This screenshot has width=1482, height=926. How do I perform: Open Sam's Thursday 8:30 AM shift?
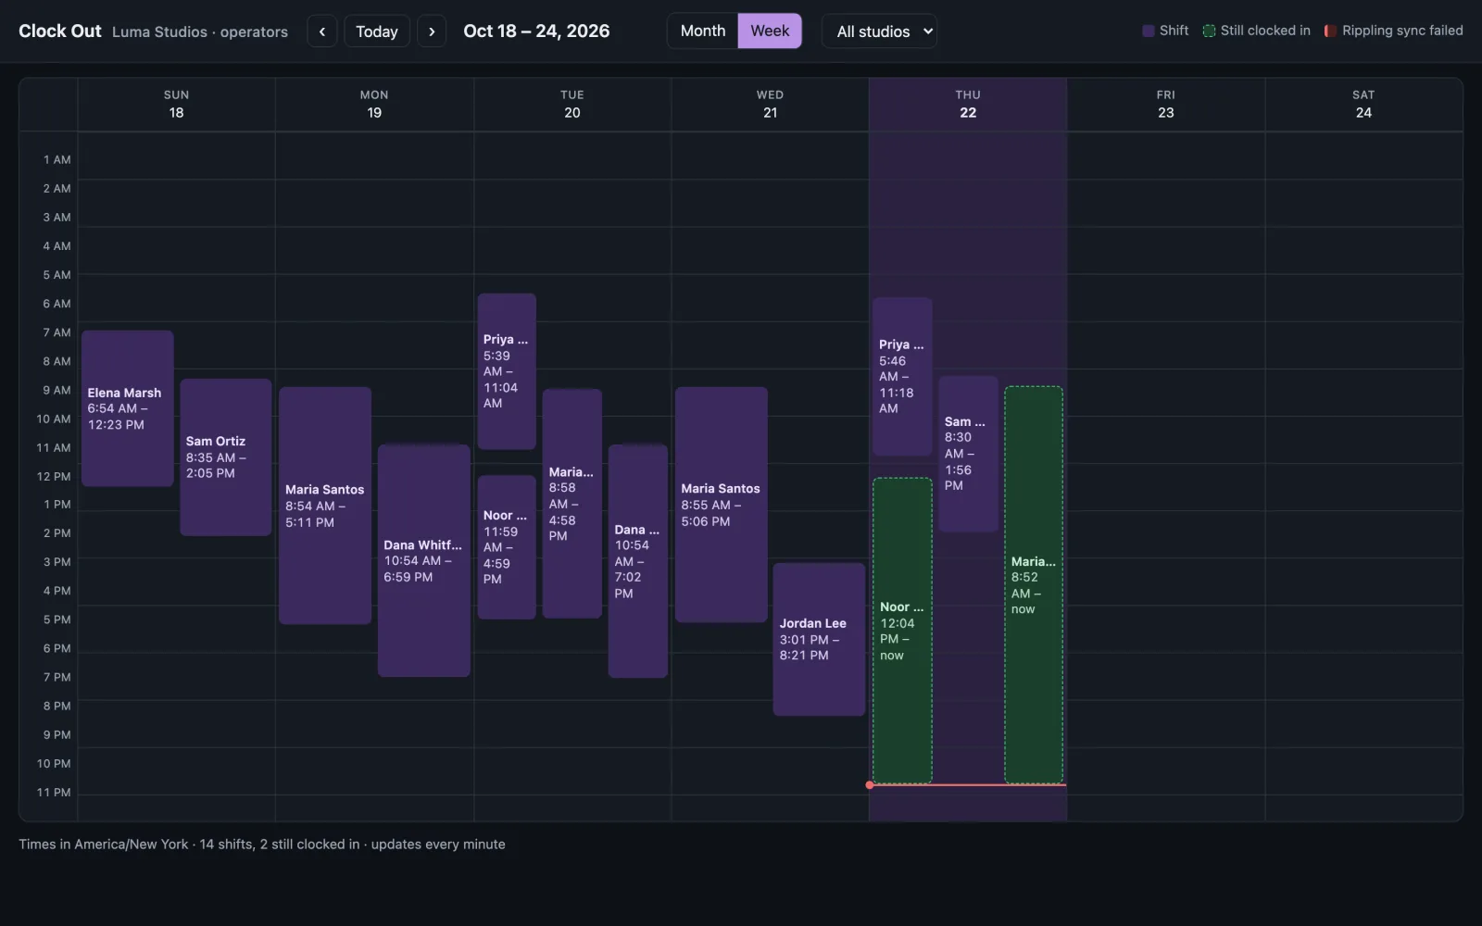click(x=968, y=454)
